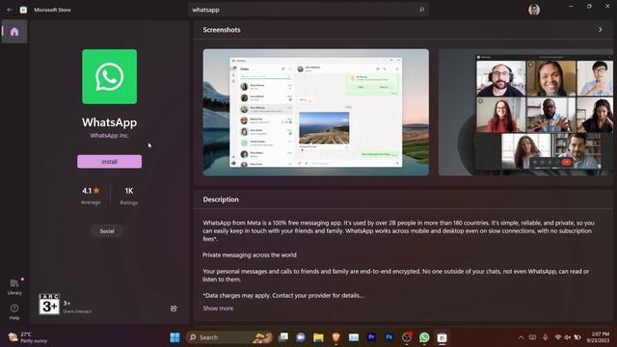Expand the description with Show more
This screenshot has width=617, height=347.
[218, 308]
